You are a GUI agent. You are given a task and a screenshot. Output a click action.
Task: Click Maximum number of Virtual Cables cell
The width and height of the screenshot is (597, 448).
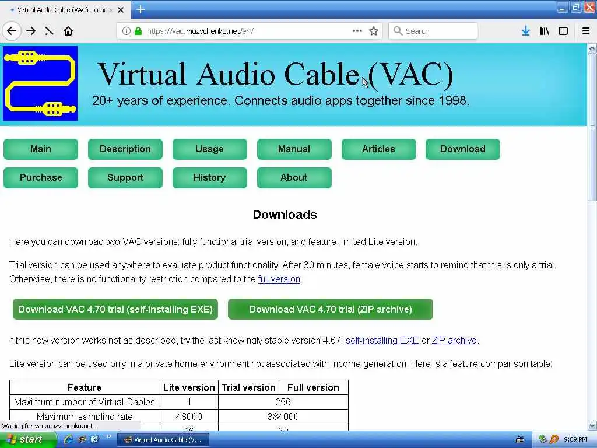85,402
